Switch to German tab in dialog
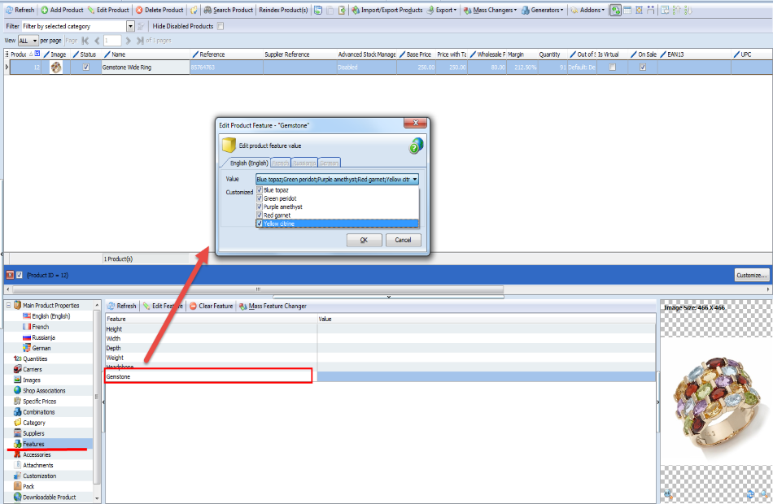This screenshot has width=773, height=504. [x=329, y=163]
